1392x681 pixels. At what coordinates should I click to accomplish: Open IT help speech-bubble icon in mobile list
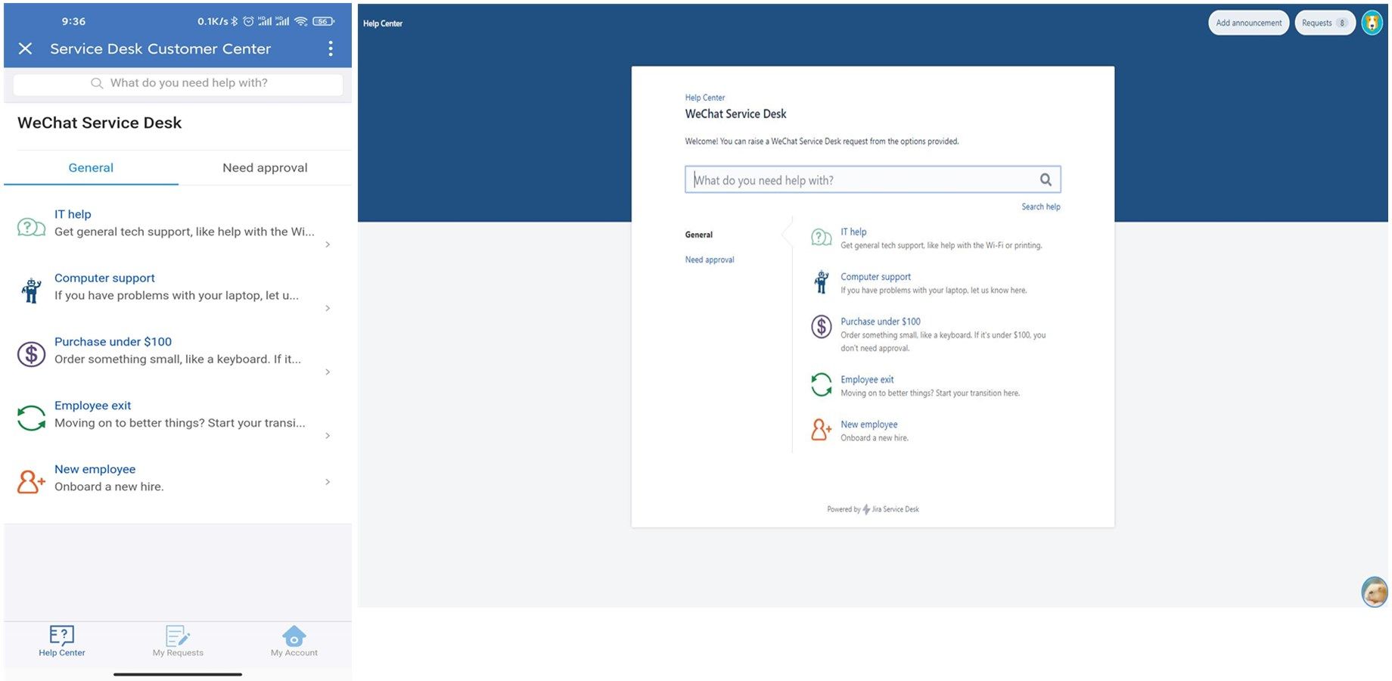tap(31, 226)
